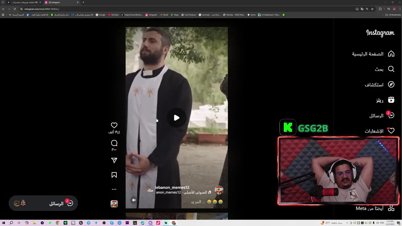This screenshot has height=226, width=402.
Task: Play the paused reel video
Action: click(177, 118)
